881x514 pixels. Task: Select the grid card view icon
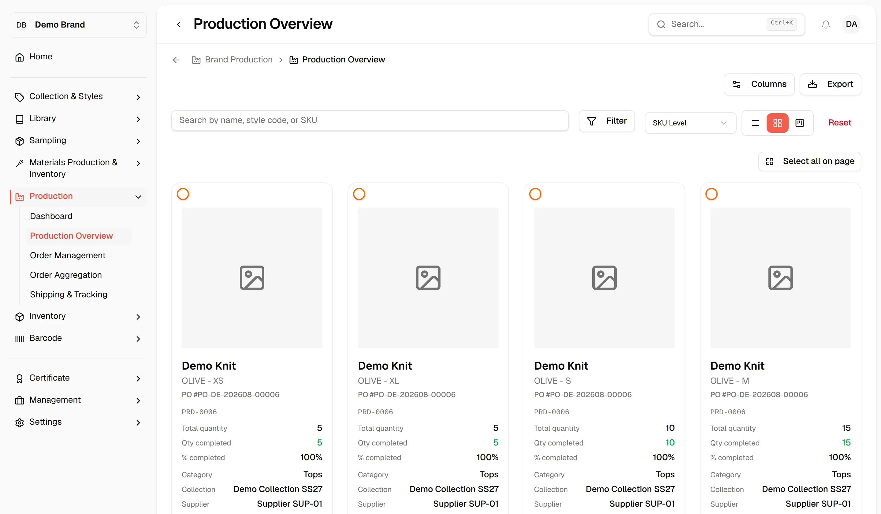pos(777,123)
